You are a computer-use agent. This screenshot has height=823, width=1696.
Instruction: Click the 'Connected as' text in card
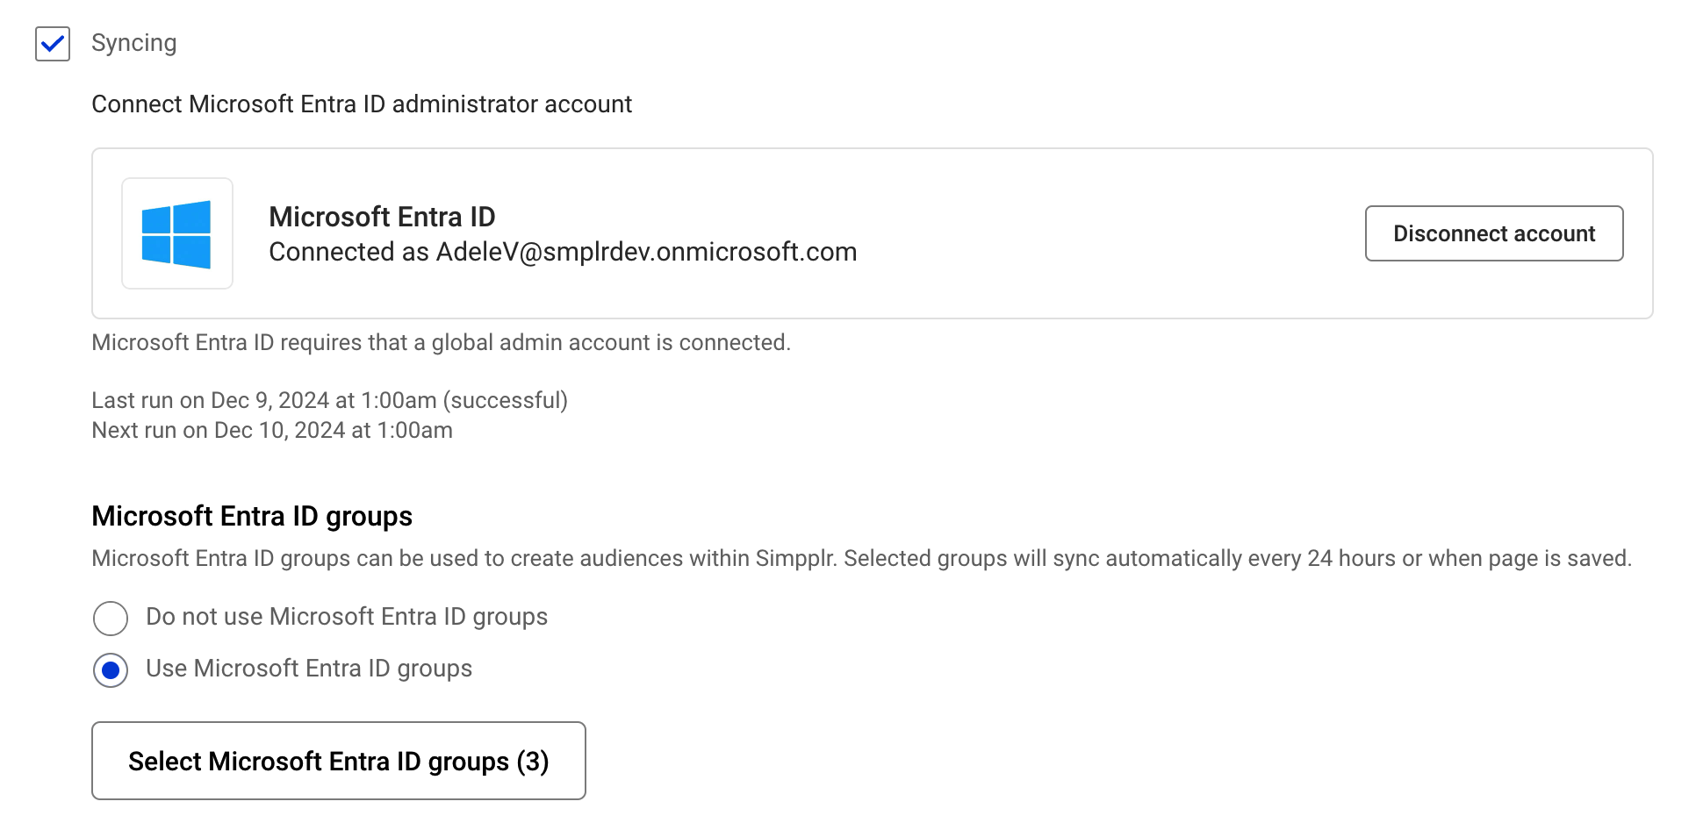click(349, 252)
